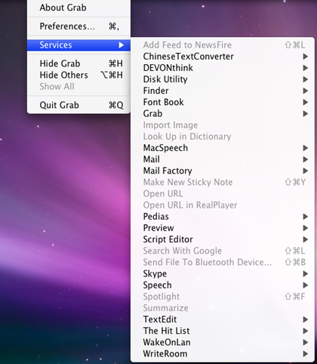Click the Open URL in RealPlayer service
Image resolution: width=317 pixels, height=364 pixels.
tap(223, 205)
